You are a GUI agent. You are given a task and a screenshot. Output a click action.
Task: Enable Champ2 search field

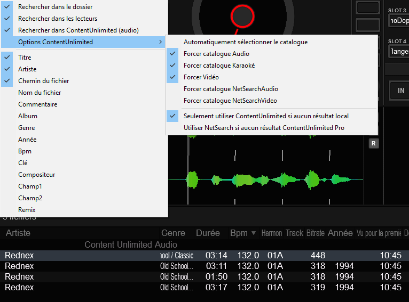tap(84, 198)
